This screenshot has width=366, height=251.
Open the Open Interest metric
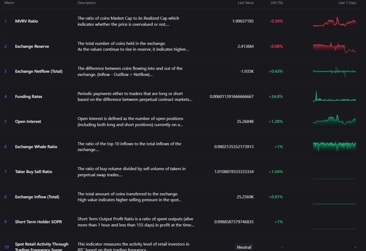click(28, 121)
